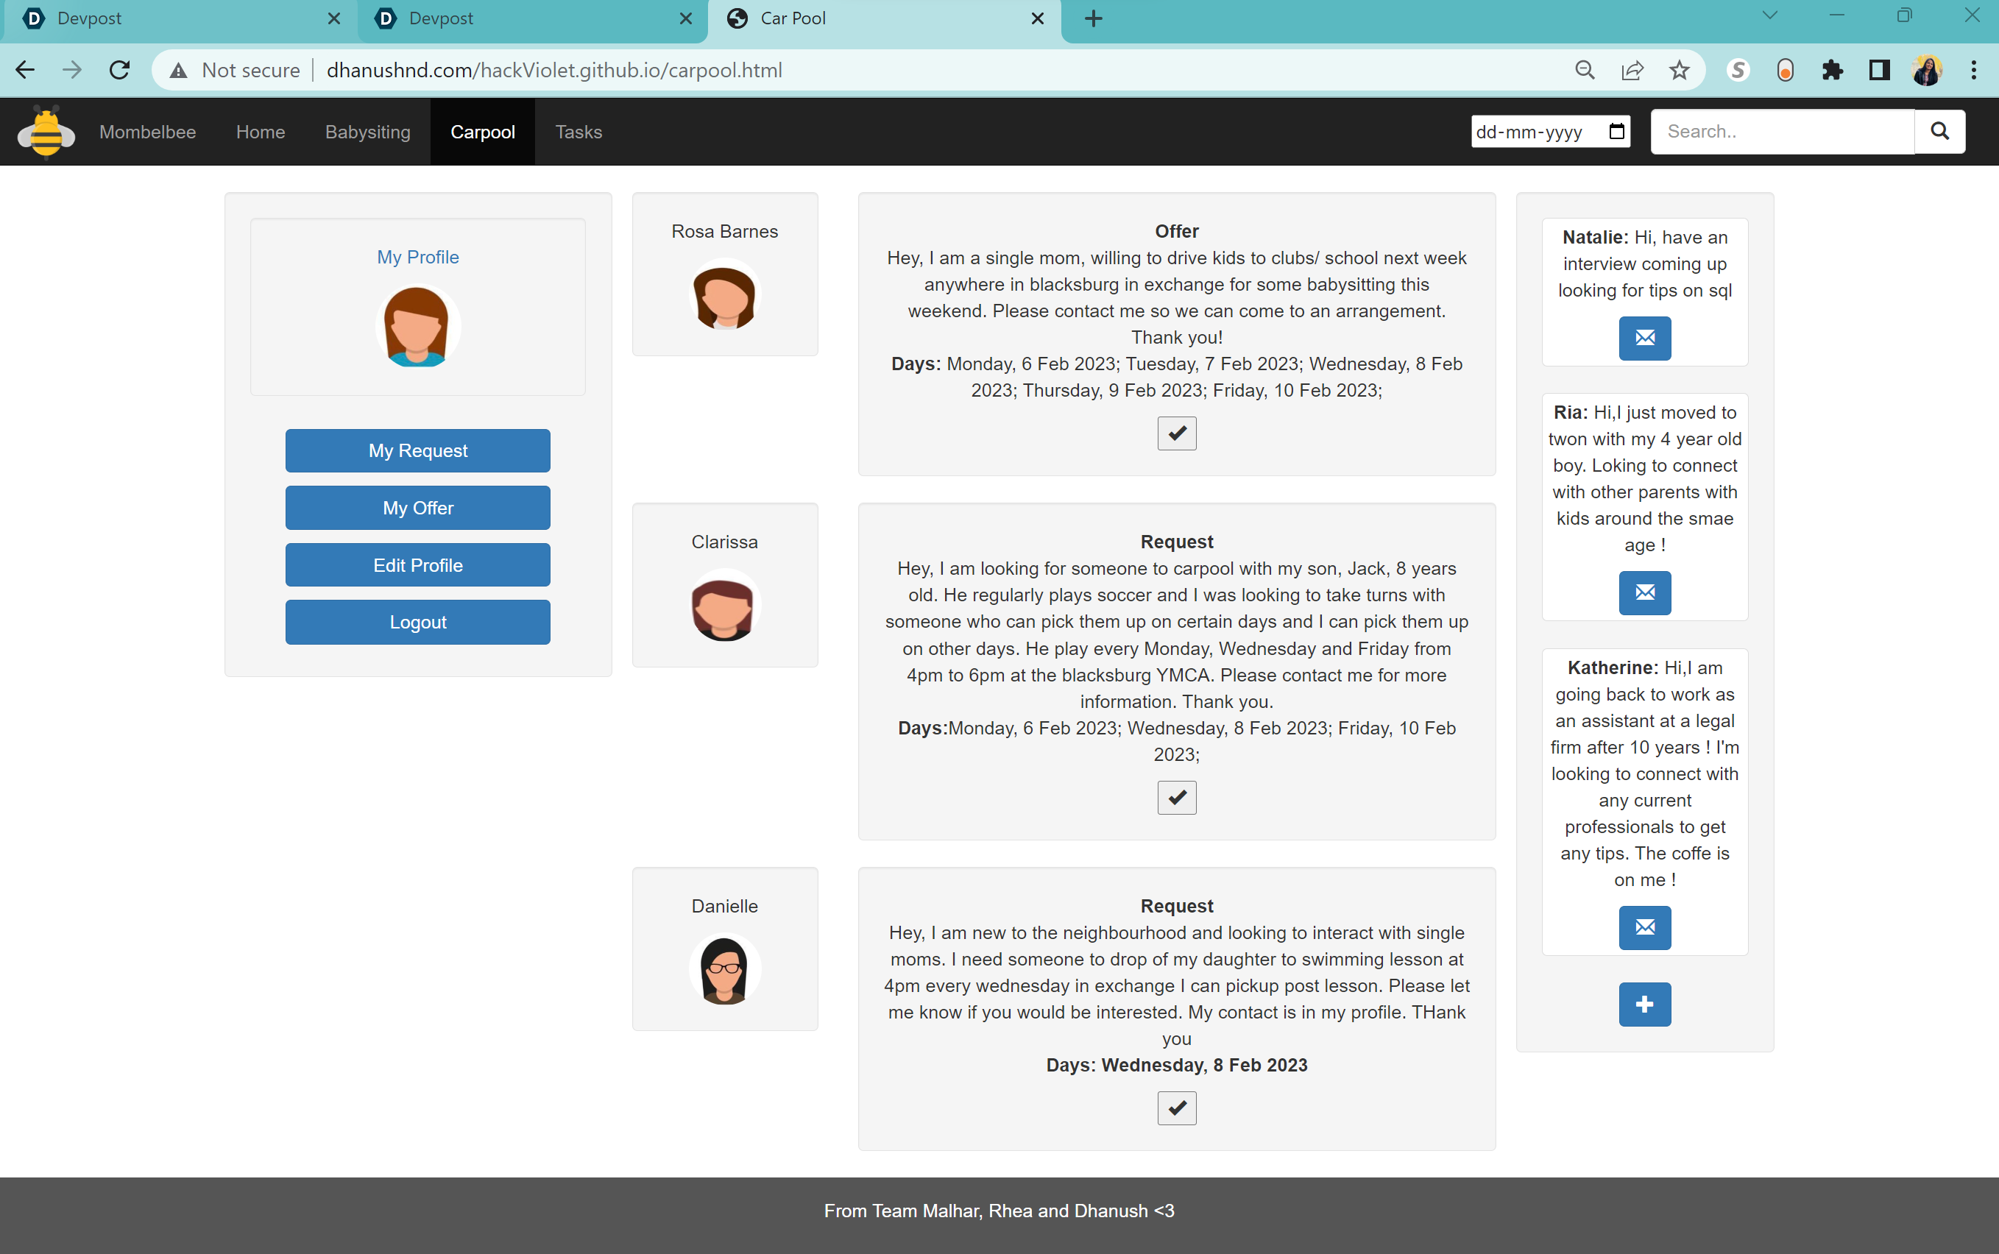Image resolution: width=1999 pixels, height=1254 pixels.
Task: Click Danielle's profile avatar
Action: [x=724, y=968]
